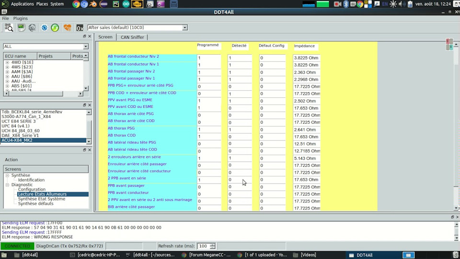Screen dimensions: 460x259
Task: Open the battery indicator tray icon
Action: [x=410, y=4]
